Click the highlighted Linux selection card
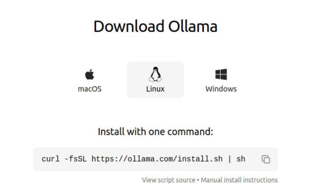 pyautogui.click(x=156, y=80)
